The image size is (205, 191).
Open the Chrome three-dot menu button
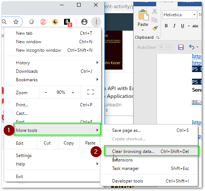[96, 22]
